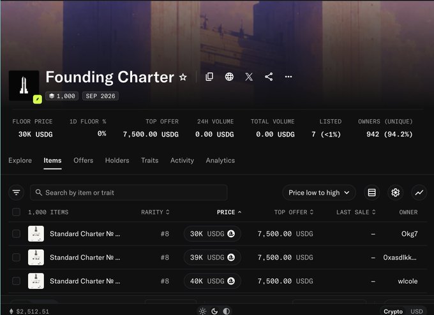The width and height of the screenshot is (434, 315).
Task: Click the Ethereum price $2,512.51 indicator
Action: coord(29,311)
